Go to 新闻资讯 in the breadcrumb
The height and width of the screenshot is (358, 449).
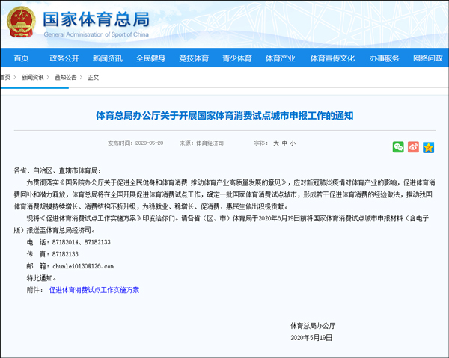pos(33,77)
